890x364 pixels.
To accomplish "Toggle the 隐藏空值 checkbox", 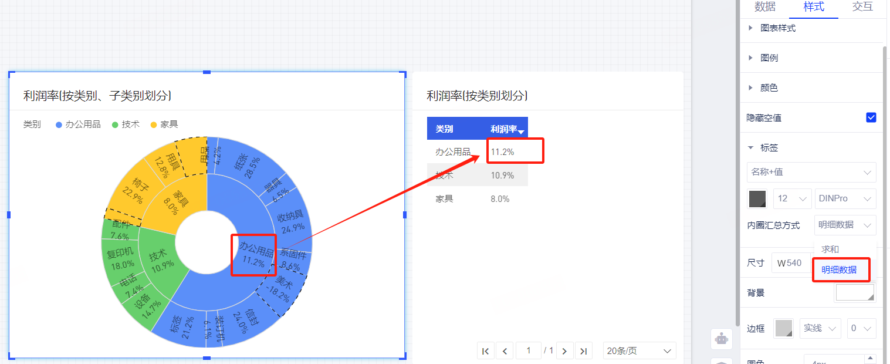I will click(x=871, y=117).
